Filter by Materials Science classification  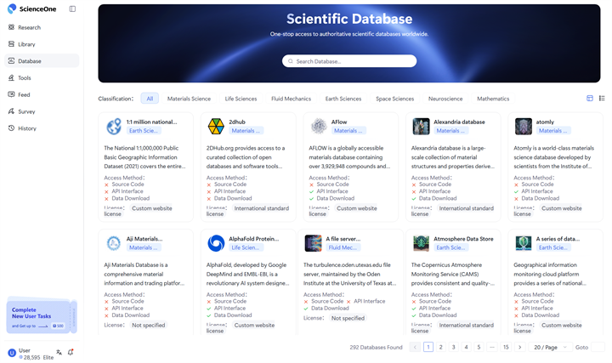pyautogui.click(x=189, y=99)
